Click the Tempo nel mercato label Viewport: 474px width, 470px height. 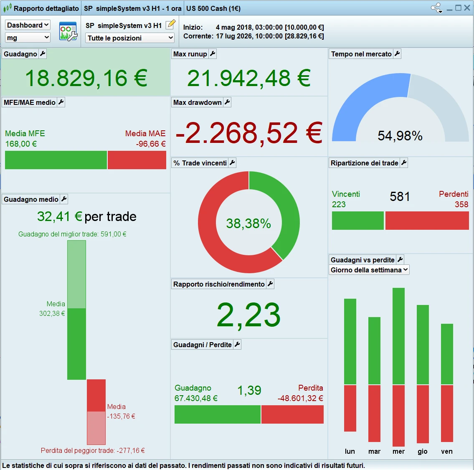tap(361, 54)
